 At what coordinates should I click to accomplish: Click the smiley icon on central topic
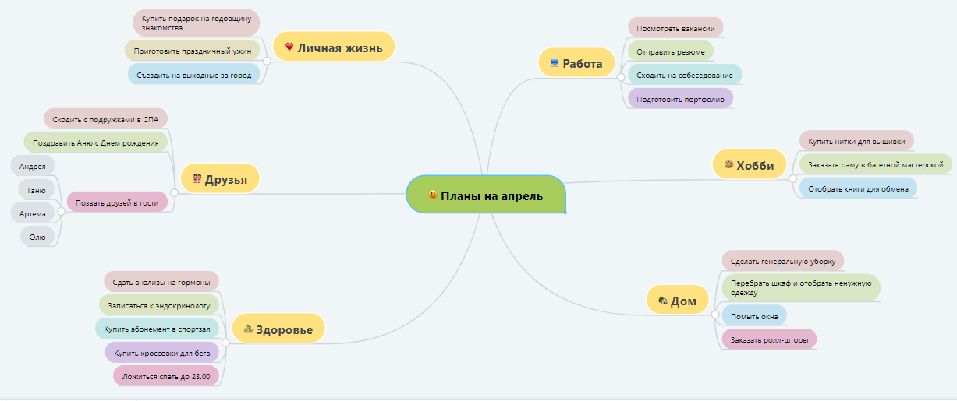pos(433,195)
